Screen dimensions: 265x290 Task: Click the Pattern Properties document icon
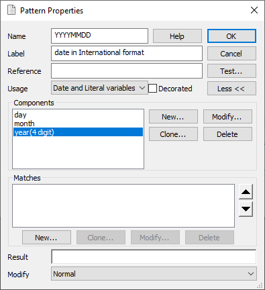point(11,10)
